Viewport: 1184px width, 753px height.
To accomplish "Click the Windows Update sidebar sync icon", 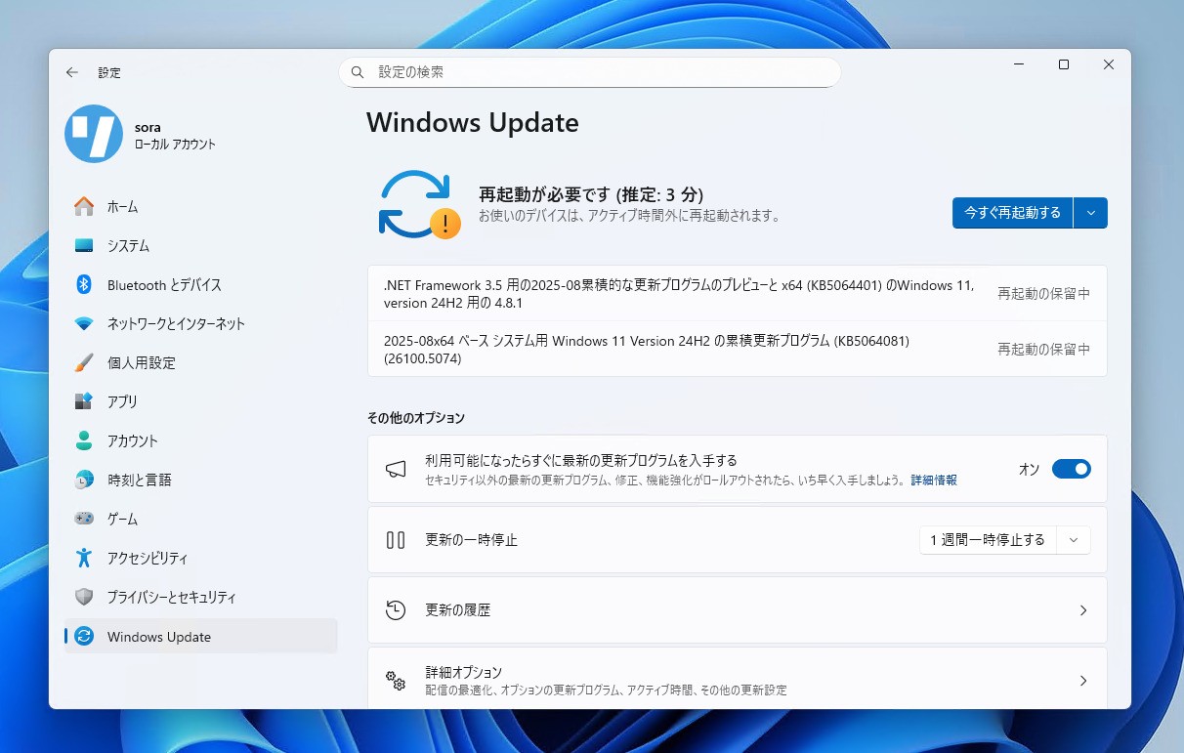I will coord(84,637).
